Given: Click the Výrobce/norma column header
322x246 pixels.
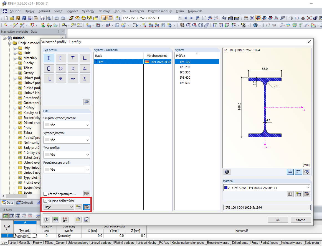Looking at the screenshot, I should click(x=158, y=56).
